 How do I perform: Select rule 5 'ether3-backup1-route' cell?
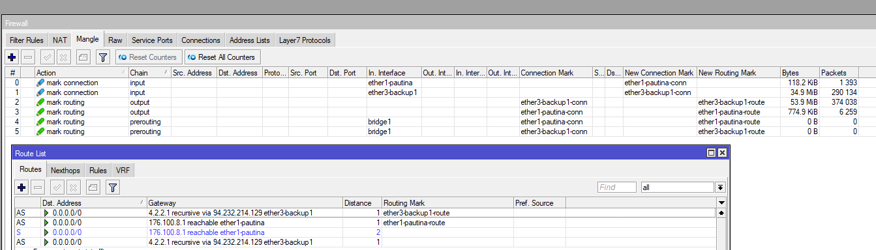click(x=738, y=132)
